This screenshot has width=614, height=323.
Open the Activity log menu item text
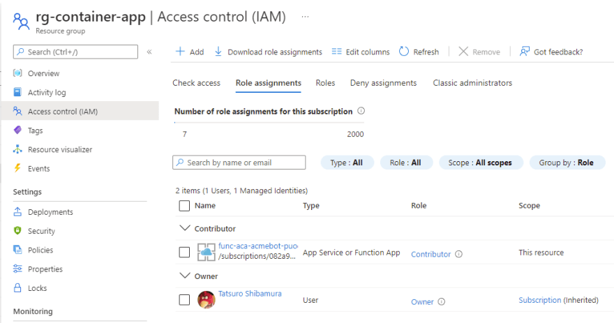coord(47,92)
